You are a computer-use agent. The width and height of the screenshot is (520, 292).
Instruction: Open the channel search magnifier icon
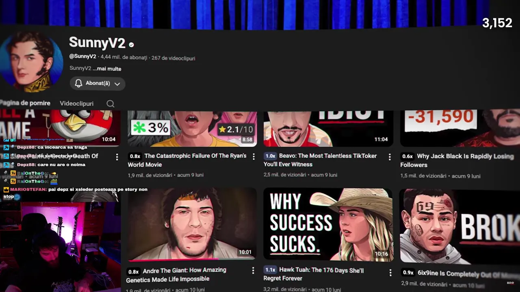coord(110,103)
